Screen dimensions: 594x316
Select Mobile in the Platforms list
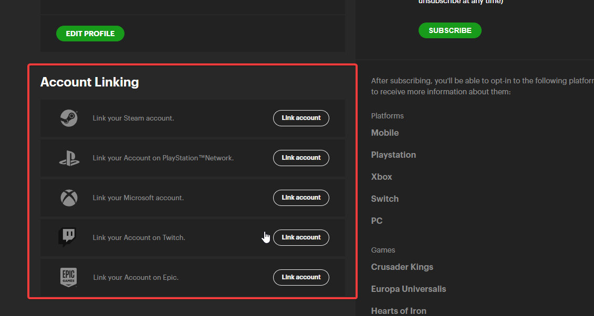385,133
